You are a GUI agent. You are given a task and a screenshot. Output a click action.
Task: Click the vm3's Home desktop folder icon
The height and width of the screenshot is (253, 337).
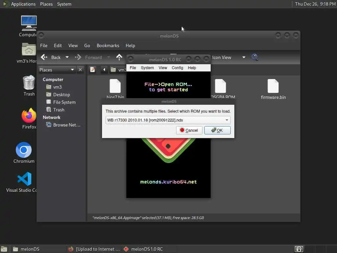(29, 49)
